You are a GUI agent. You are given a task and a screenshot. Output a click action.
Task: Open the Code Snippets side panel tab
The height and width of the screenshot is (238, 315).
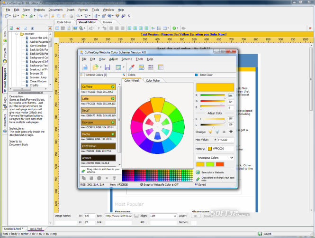click(x=5, y=79)
